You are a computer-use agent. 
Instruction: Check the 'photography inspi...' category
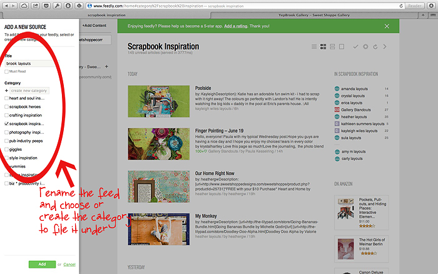pyautogui.click(x=6, y=133)
